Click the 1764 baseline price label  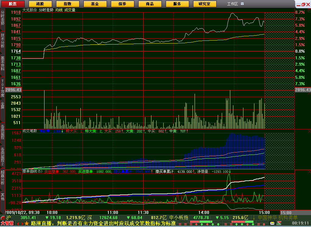(16, 51)
